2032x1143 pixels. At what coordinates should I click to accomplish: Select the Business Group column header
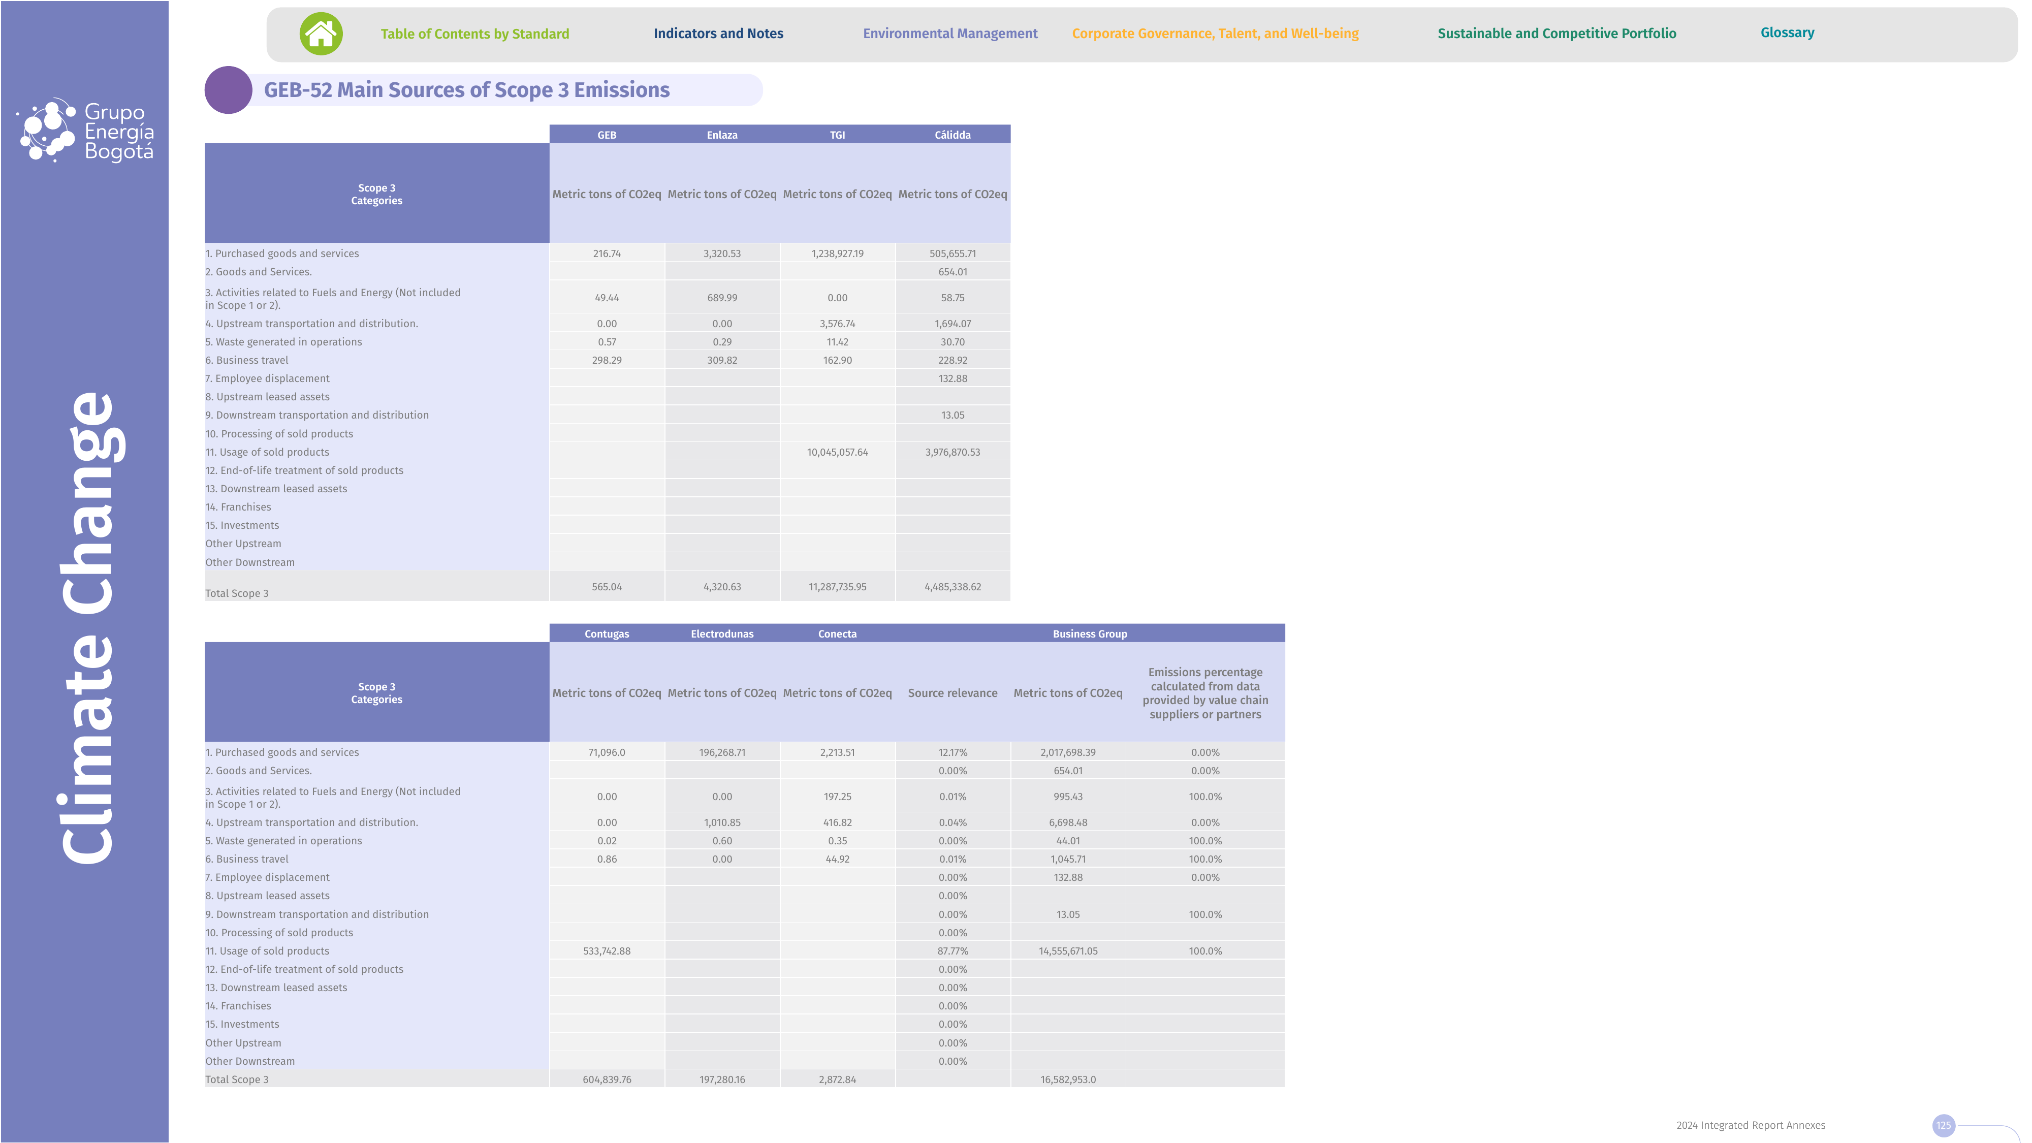(1090, 634)
